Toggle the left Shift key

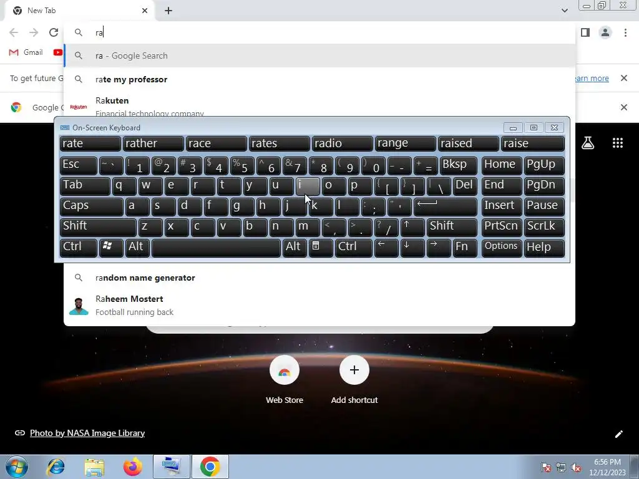pyautogui.click(x=98, y=227)
